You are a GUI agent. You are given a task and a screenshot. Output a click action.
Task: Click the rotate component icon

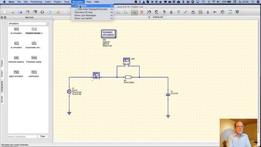[x=164, y=12]
